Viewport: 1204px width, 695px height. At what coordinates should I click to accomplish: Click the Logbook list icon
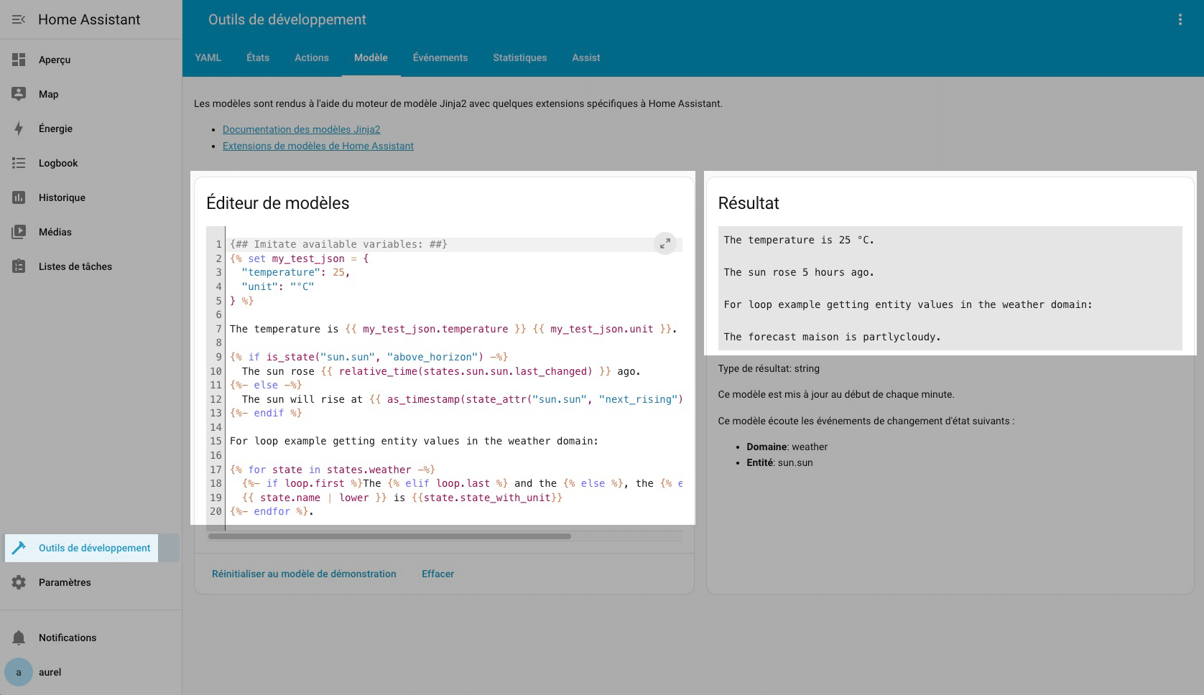(x=19, y=163)
